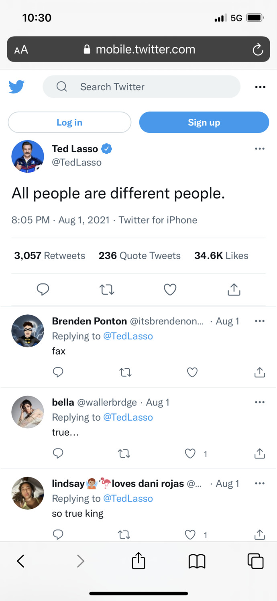Share the main Ted Lasso tweet

(234, 289)
